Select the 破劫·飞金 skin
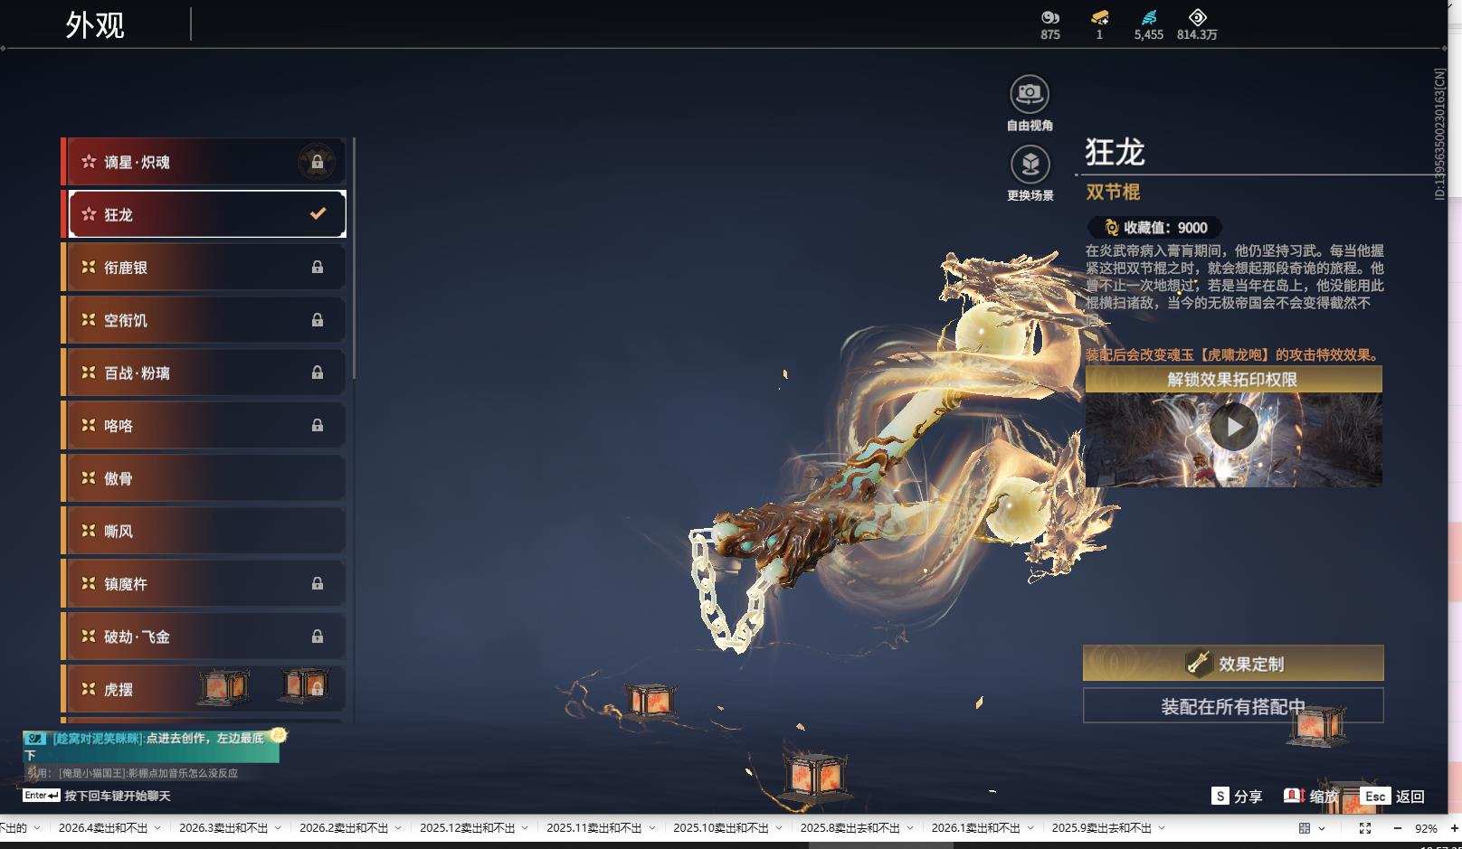Viewport: 1462px width, 849px height. [204, 637]
